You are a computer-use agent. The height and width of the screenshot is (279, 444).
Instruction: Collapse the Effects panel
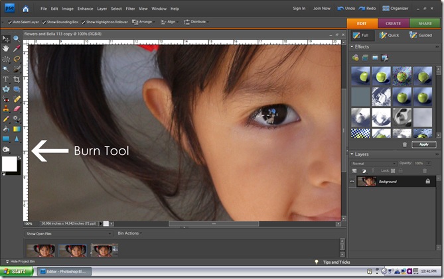(x=352, y=47)
